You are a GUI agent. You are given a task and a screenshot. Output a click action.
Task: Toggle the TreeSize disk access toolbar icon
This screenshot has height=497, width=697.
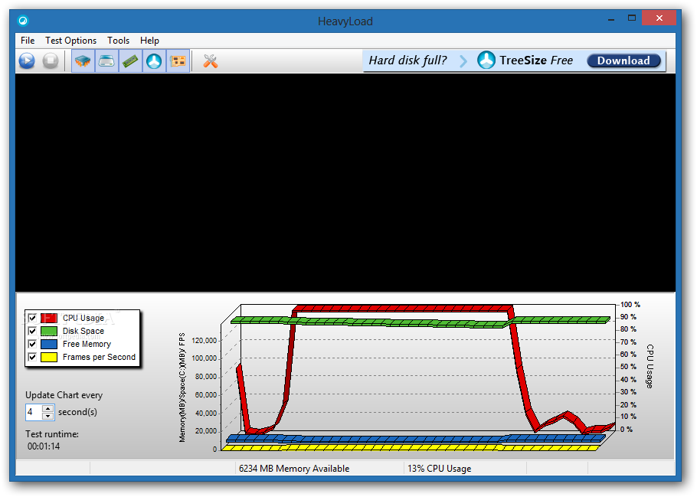(154, 60)
